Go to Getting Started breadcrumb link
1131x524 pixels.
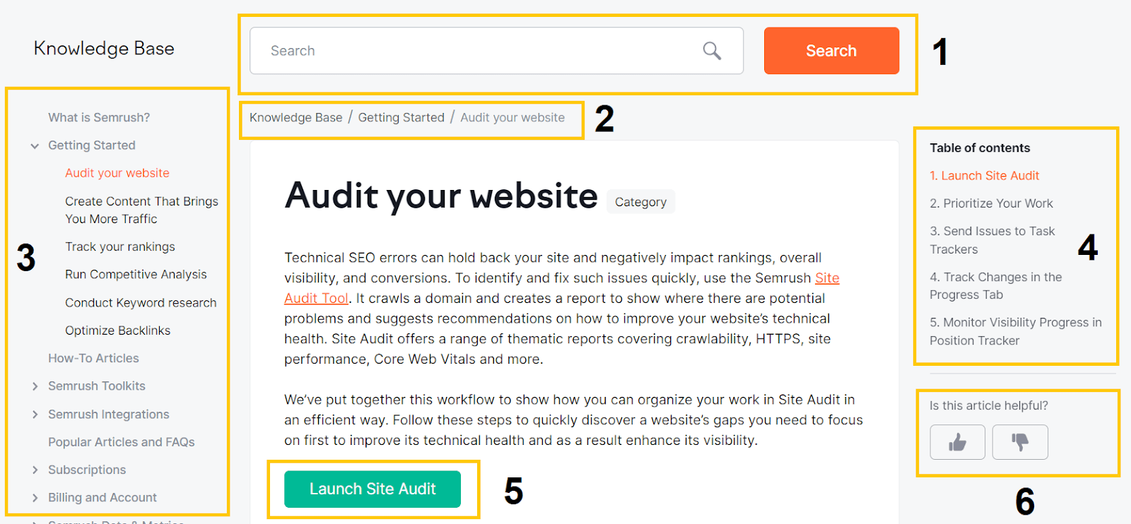point(401,118)
